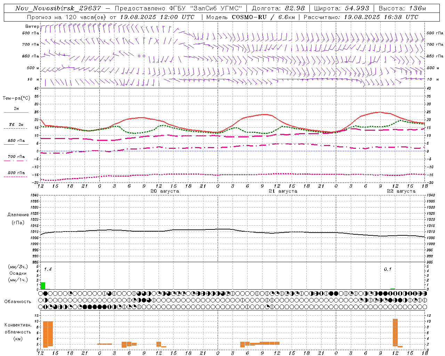
Task: Click the Прогноз на 120 часа(ов) text
Action: 67,17
